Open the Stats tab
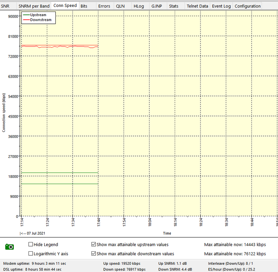Viewport: 278px width, 272px height. point(174,6)
